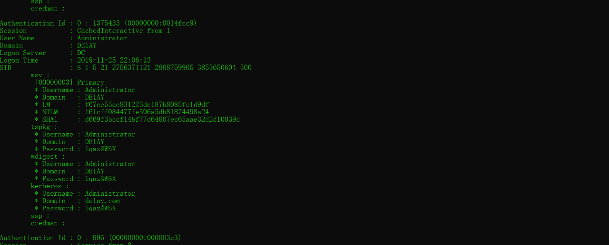
Task: Click the Logon Time value 2019-11-25
Action: point(114,60)
